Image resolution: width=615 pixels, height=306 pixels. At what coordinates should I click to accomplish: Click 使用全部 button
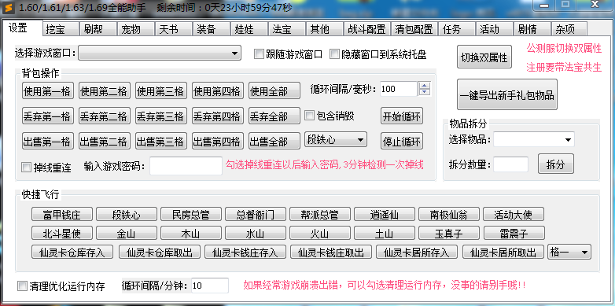[x=274, y=90]
